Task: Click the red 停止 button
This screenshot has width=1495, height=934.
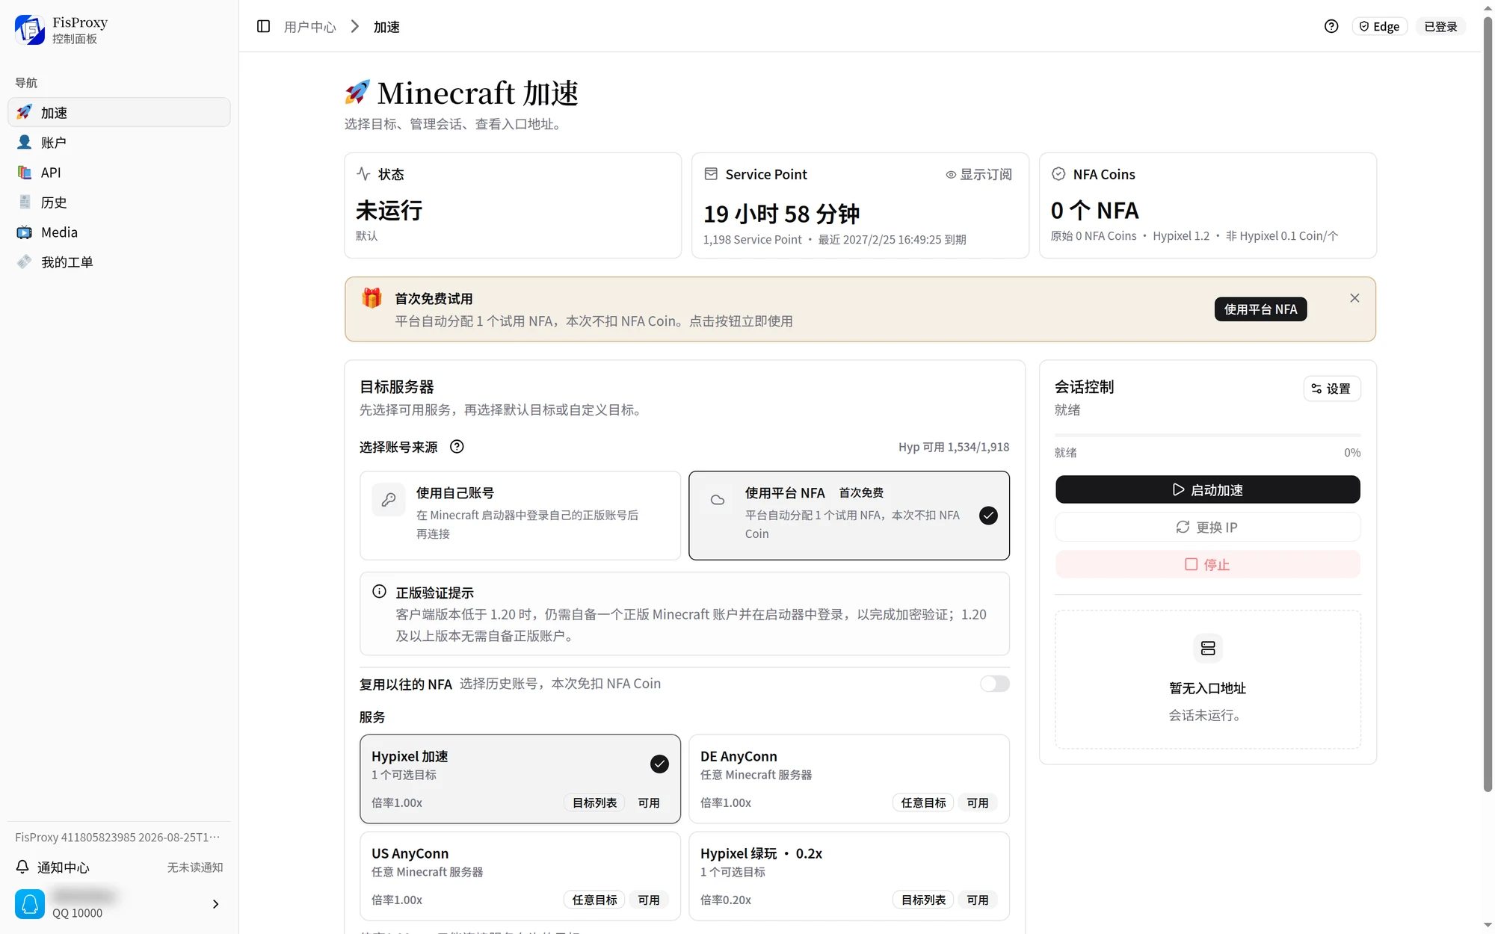Action: (x=1208, y=564)
